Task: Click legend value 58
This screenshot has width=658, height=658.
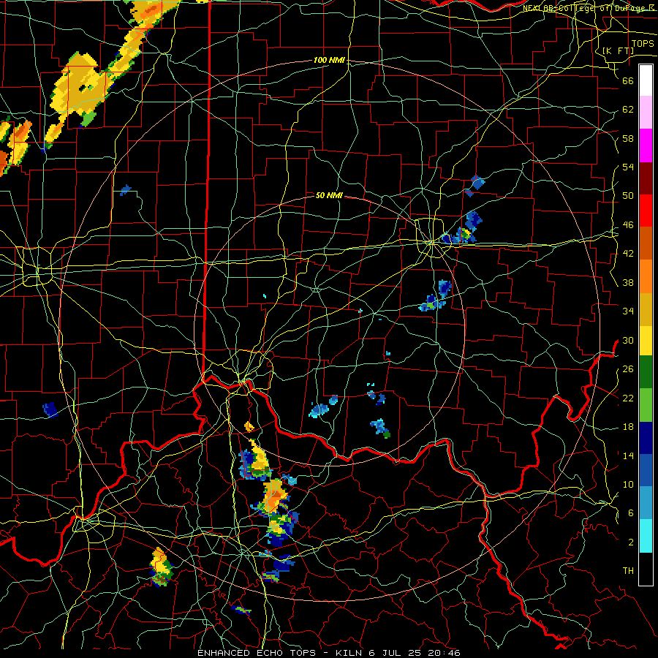Action: [x=628, y=138]
